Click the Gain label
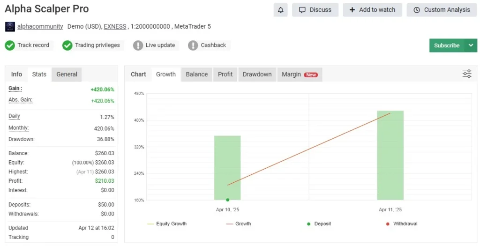This screenshot has height=246, width=480. 15,89
